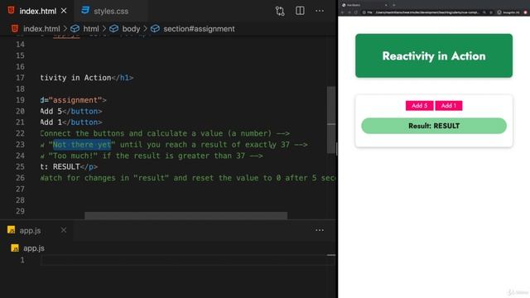The image size is (530, 298).
Task: Split the editor to the right
Action: click(x=300, y=11)
